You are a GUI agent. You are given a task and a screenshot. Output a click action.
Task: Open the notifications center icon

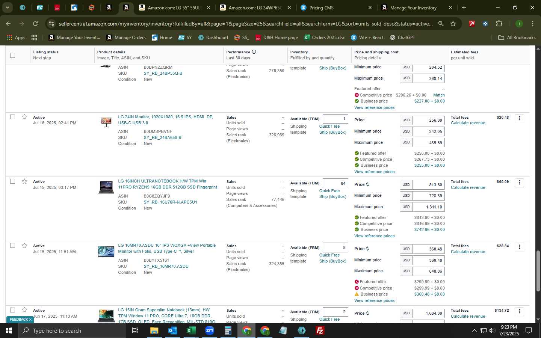[529, 330]
